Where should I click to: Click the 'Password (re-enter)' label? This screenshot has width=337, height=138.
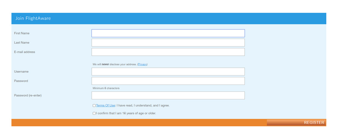click(28, 96)
